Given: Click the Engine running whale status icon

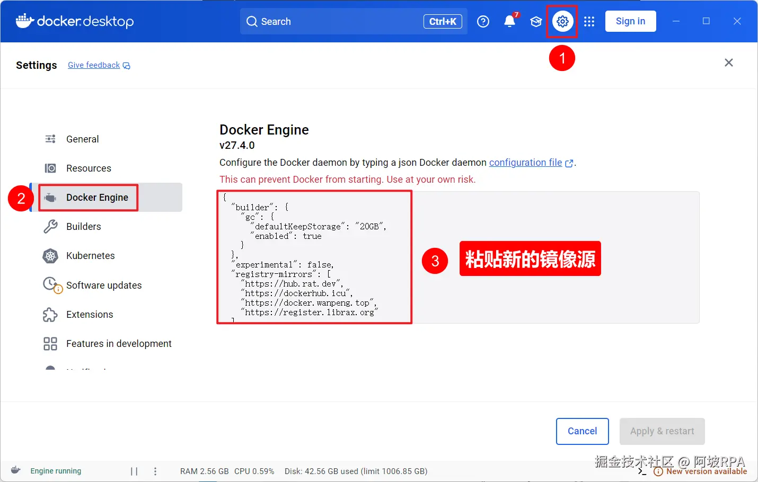Looking at the screenshot, I should (16, 470).
